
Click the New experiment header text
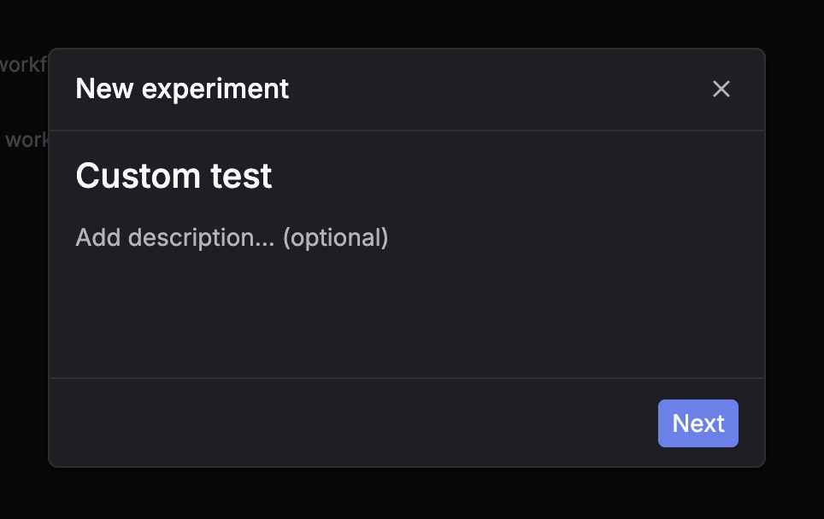click(x=182, y=89)
